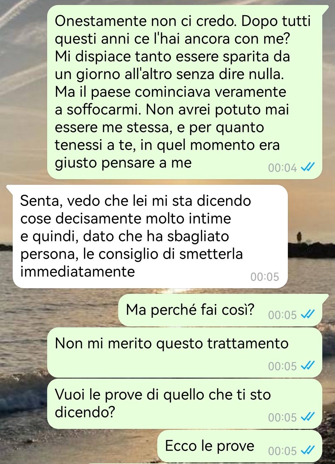The width and height of the screenshot is (335, 464).
Task: Tap the read ticks on "Vuoi le prove" message
Action: [x=308, y=417]
